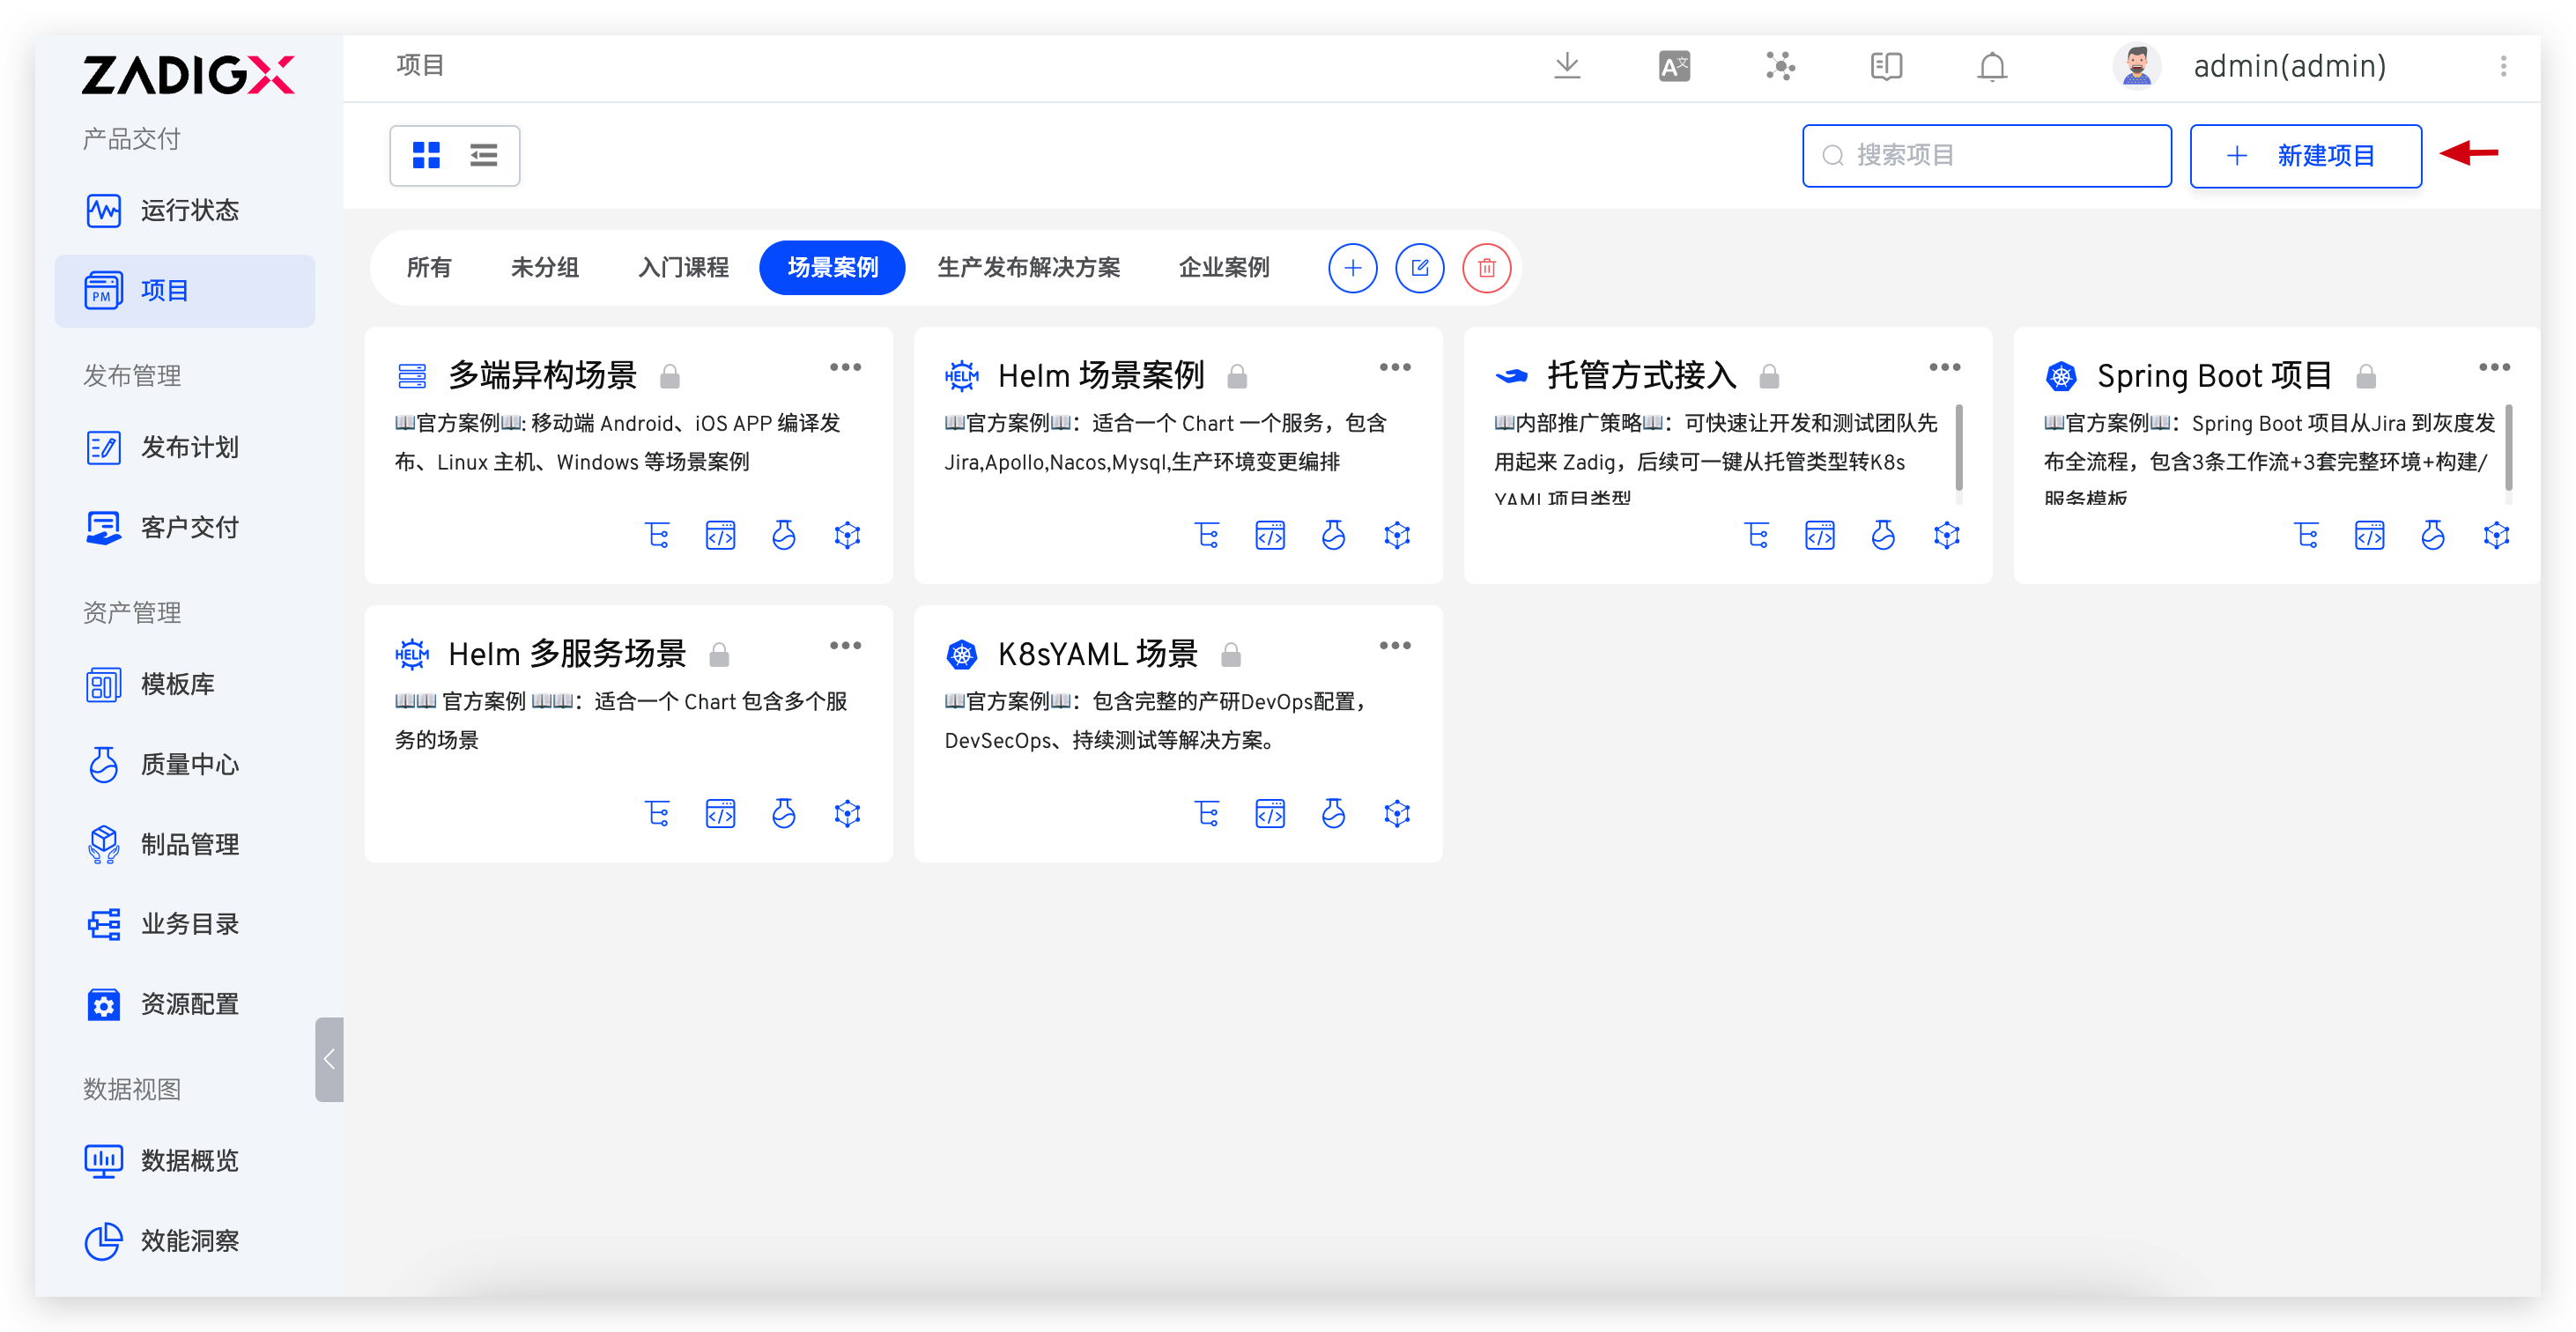Select the 场景案例 tab

click(x=831, y=267)
